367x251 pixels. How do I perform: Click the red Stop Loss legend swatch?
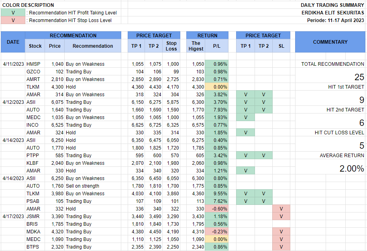coord(13,20)
